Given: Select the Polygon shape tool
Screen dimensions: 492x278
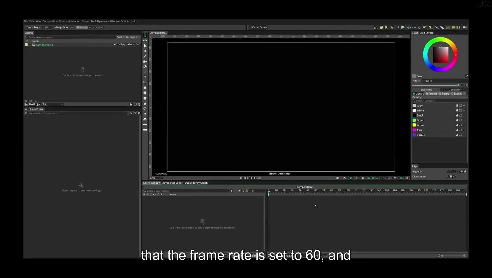Looking at the screenshot, I should click(145, 98).
